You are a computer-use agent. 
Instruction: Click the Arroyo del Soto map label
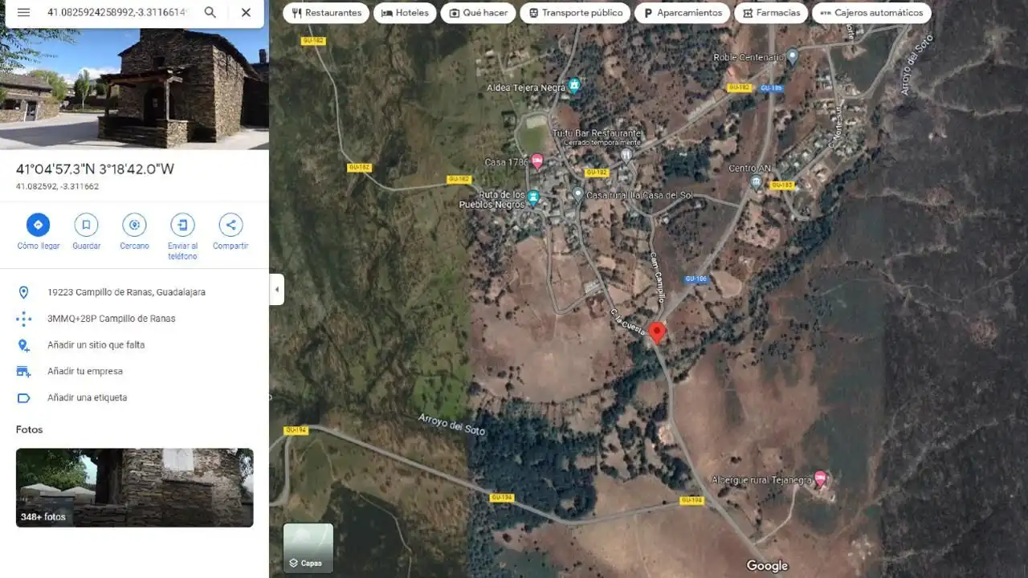pyautogui.click(x=451, y=424)
